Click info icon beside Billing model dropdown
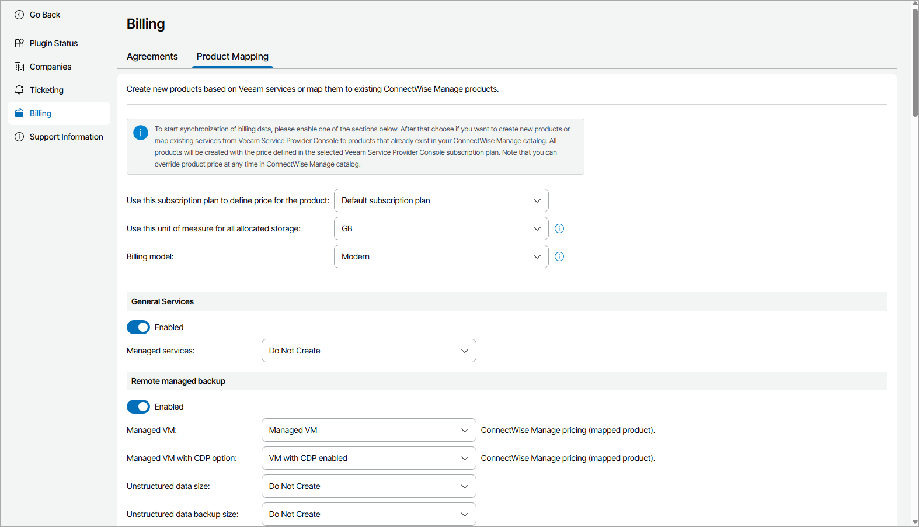 559,256
